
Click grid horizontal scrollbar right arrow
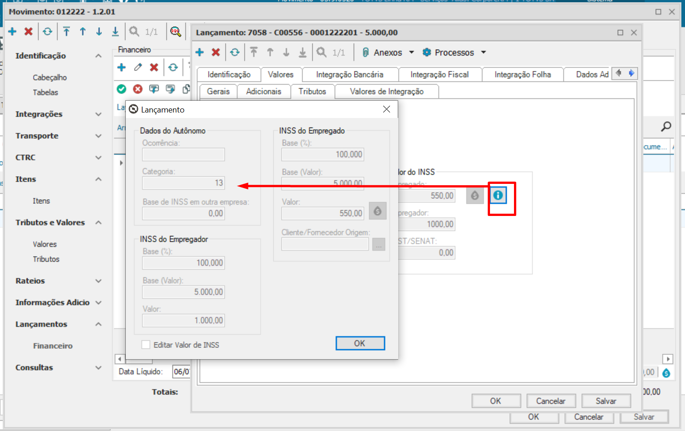pos(668,359)
